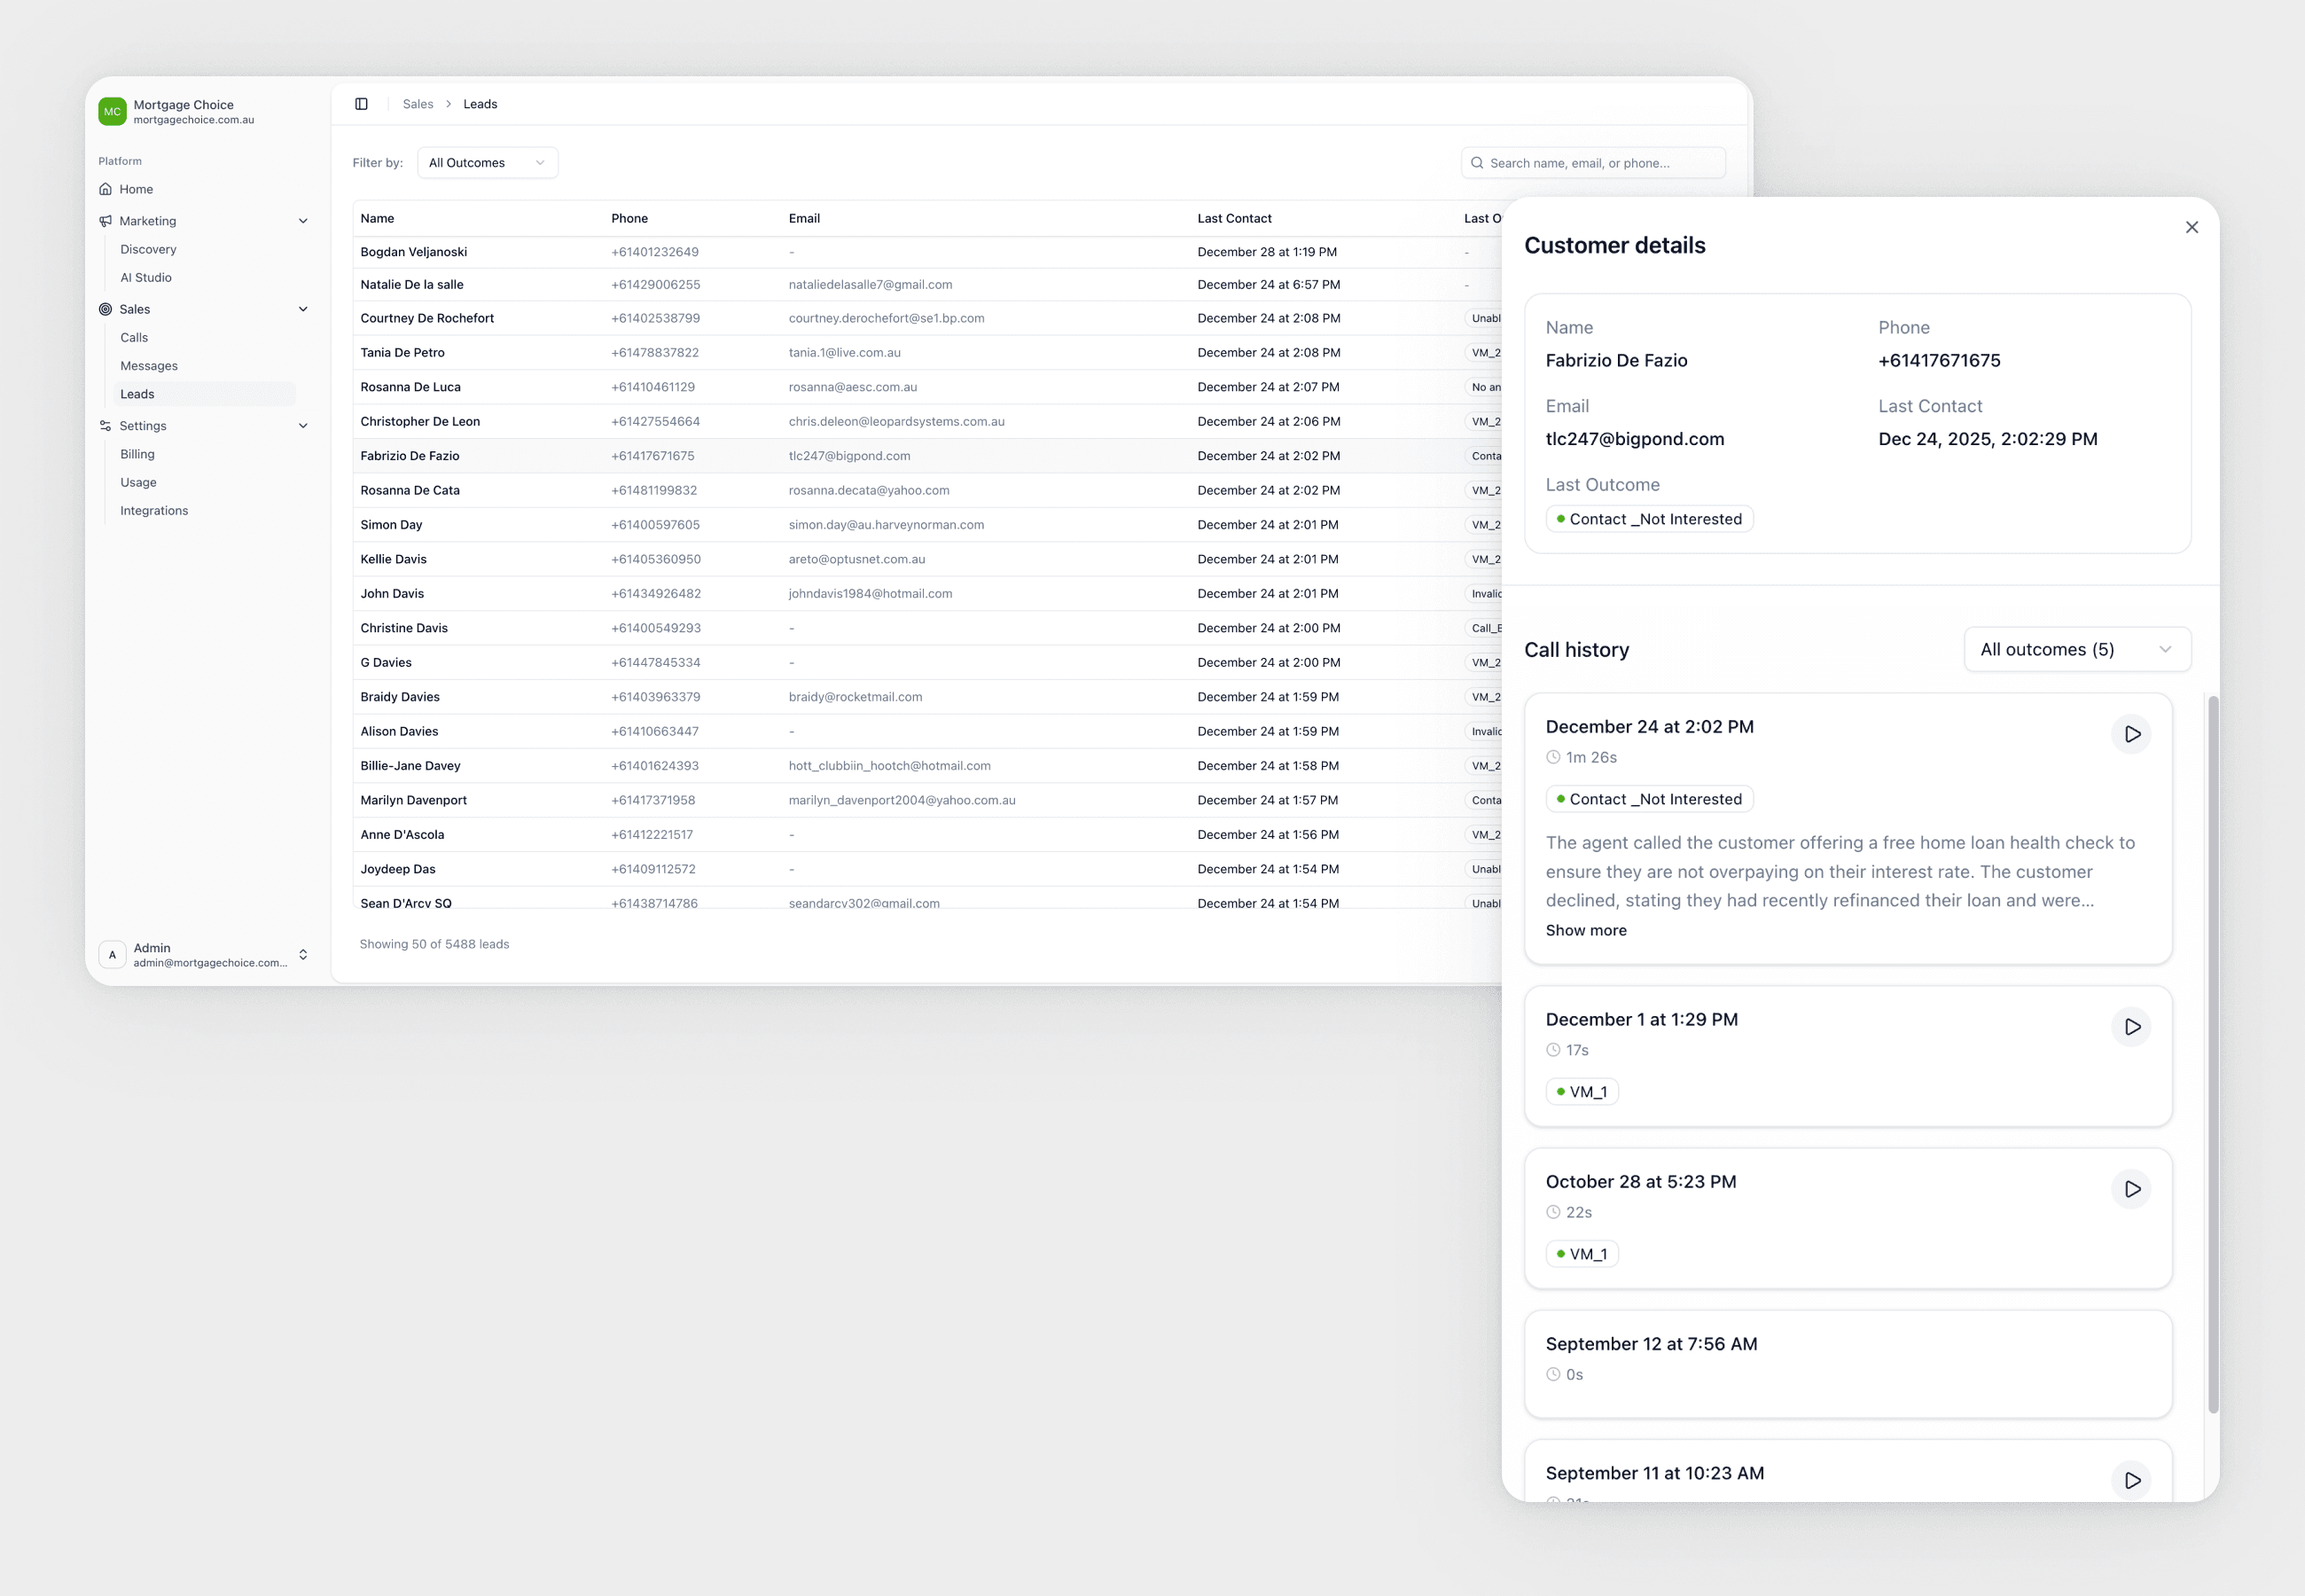This screenshot has height=1596, width=2305.
Task: Open the All outcomes (5) dropdown
Action: coord(2077,649)
